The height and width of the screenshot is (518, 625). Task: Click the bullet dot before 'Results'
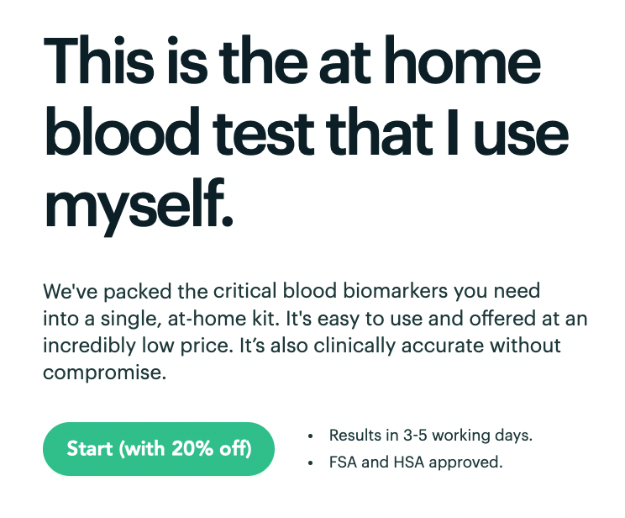coord(311,436)
